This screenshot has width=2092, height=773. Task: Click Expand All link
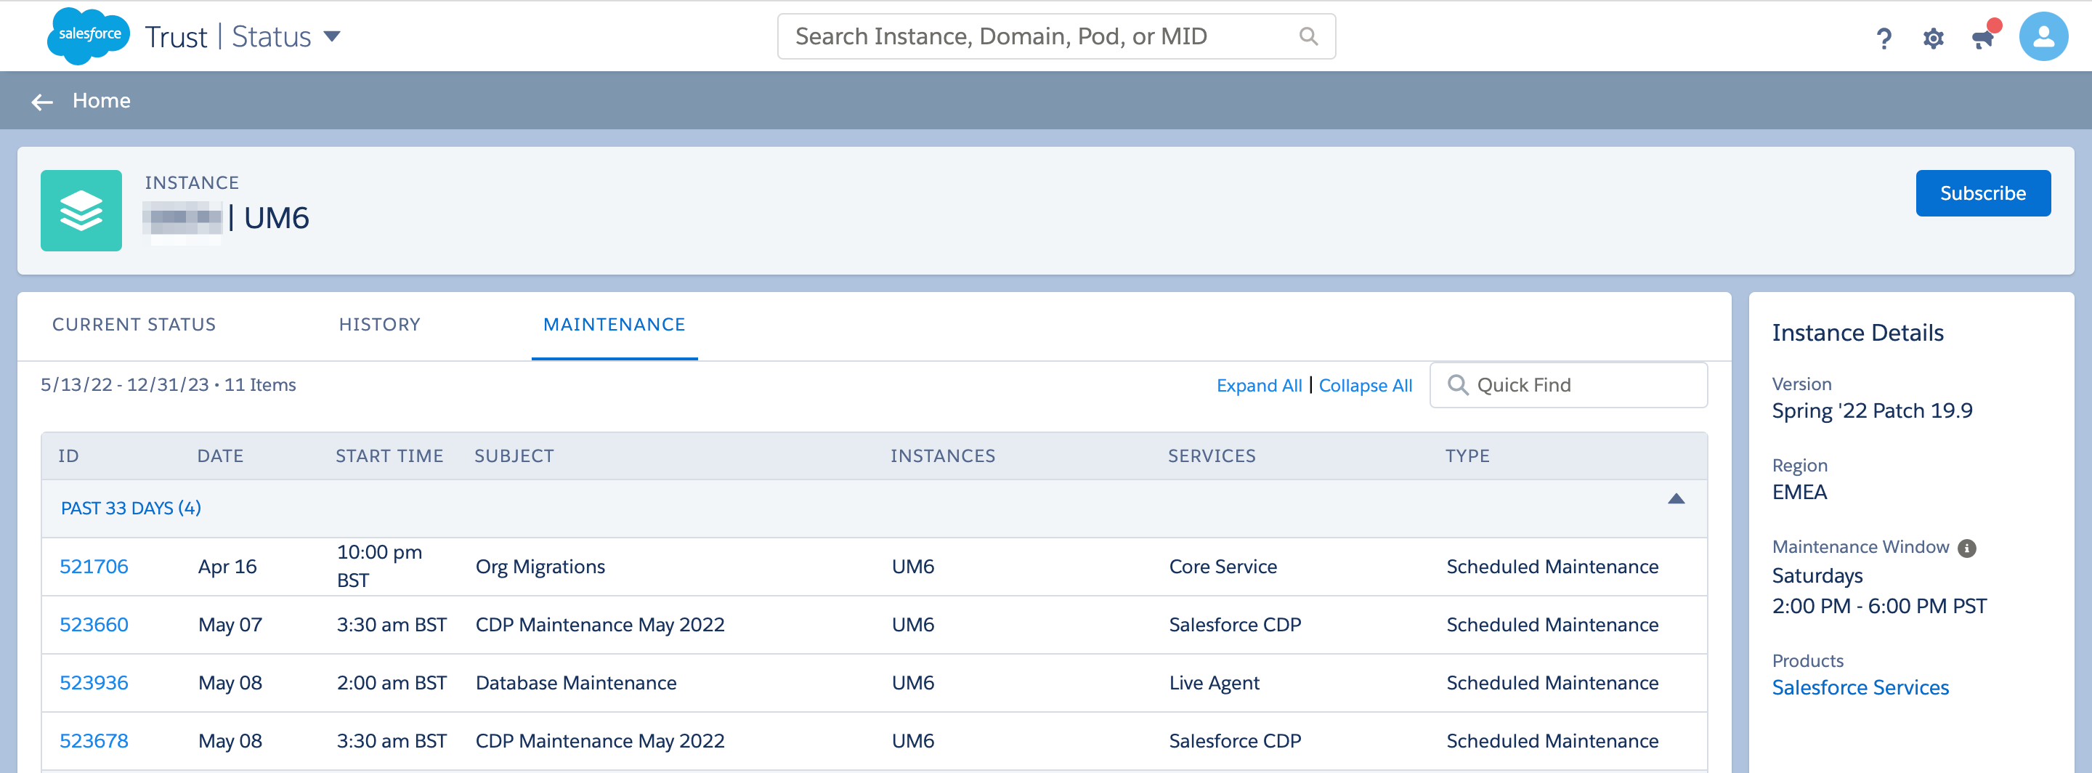tap(1259, 386)
